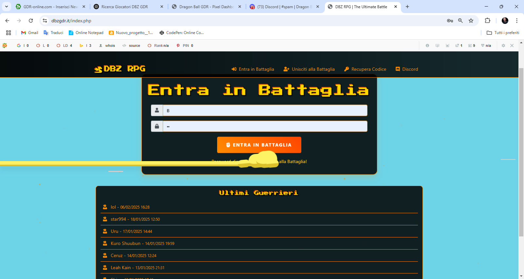Reload the current page
Viewport: 524px width, 279px height.
click(x=31, y=21)
